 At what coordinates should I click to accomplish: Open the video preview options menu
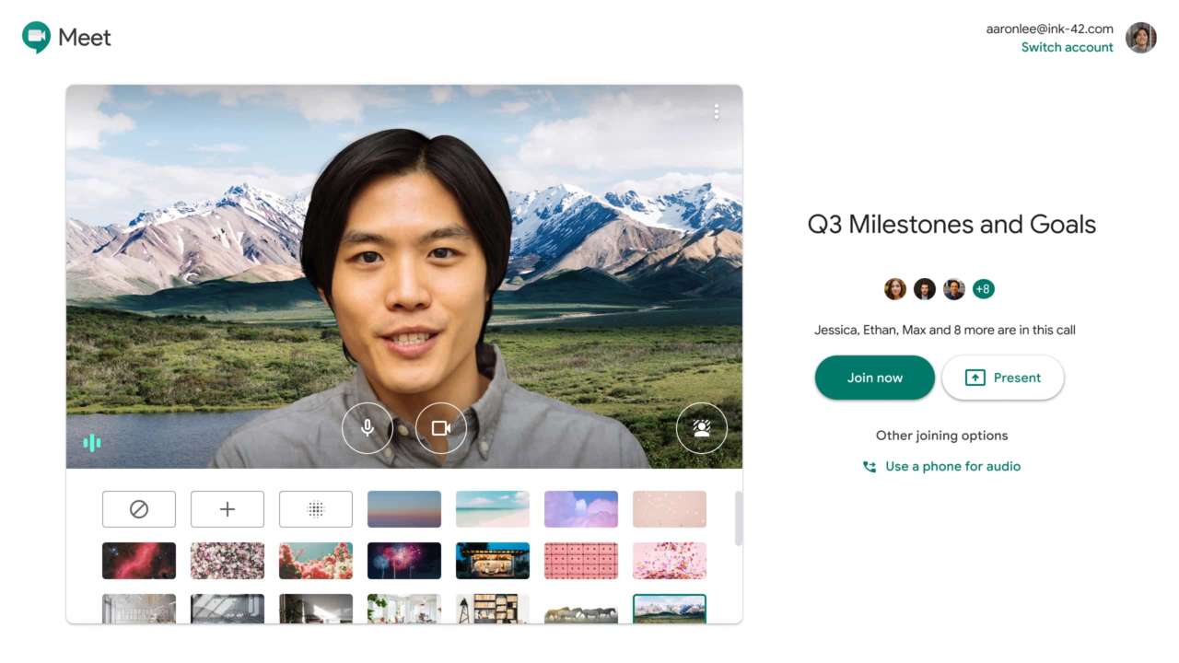(x=717, y=111)
